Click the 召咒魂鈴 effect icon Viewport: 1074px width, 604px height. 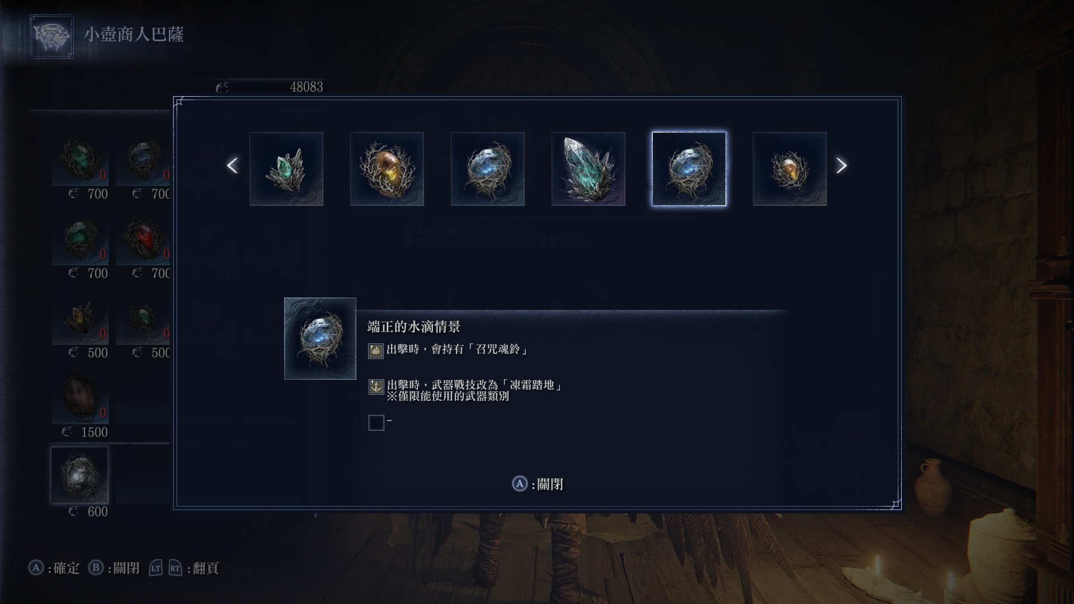pos(376,351)
